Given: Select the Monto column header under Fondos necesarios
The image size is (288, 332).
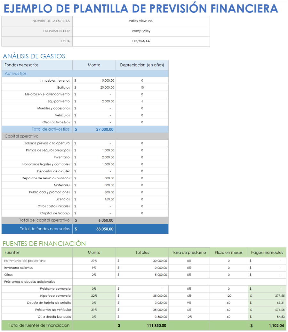Looking at the screenshot, I should [94, 65].
